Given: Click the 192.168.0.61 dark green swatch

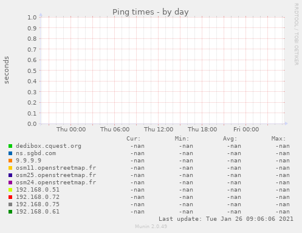Looking at the screenshot, I should click(x=10, y=212).
